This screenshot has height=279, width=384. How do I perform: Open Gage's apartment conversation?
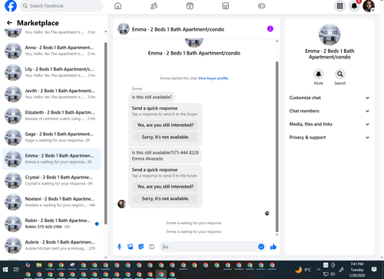(51, 137)
